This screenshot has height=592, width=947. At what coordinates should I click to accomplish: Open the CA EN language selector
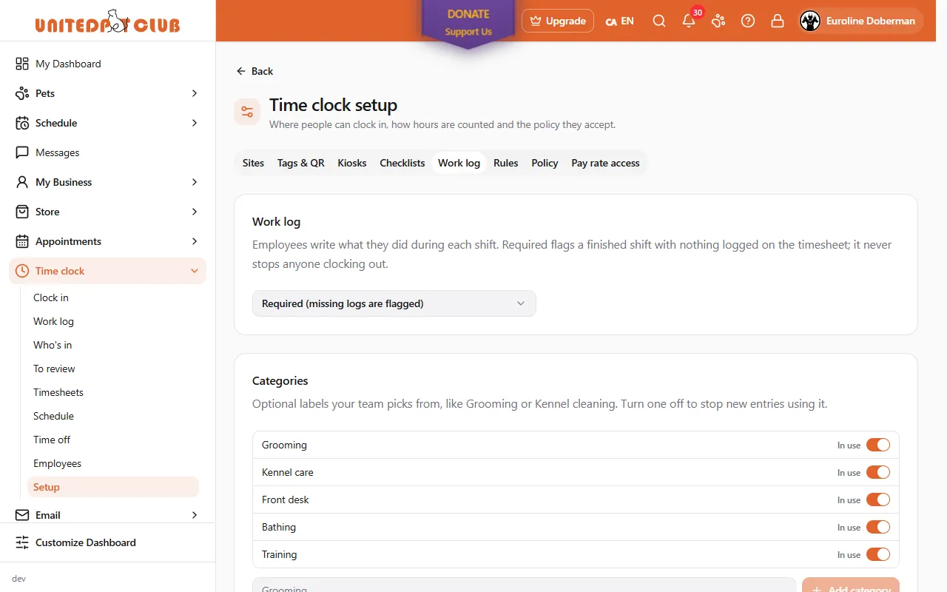619,21
